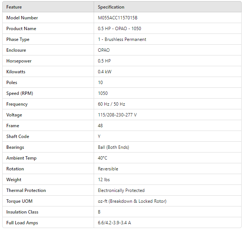Viewport: 245px width, 231px height.
Task: Select the '1 - Brushless Permanent' value
Action: point(122,39)
